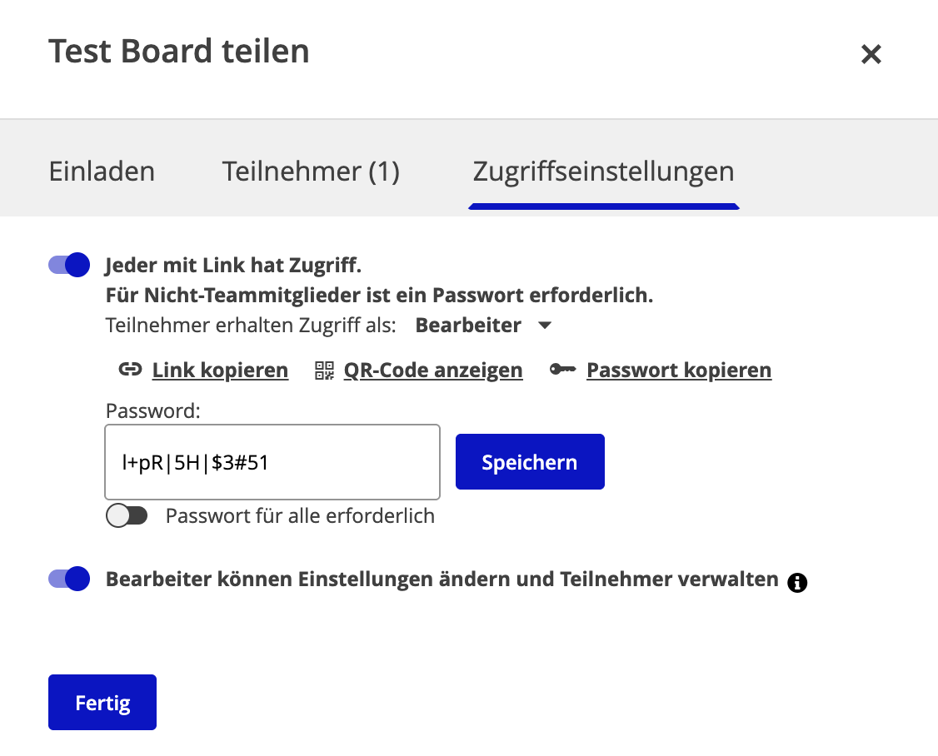This screenshot has height=756, width=938.
Task: Disable link access toggle
Action: point(68,264)
